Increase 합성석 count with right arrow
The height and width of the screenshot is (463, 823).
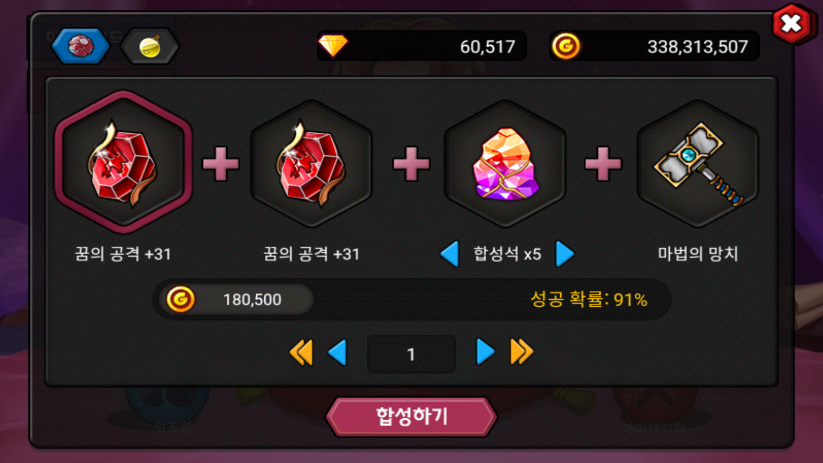[565, 254]
